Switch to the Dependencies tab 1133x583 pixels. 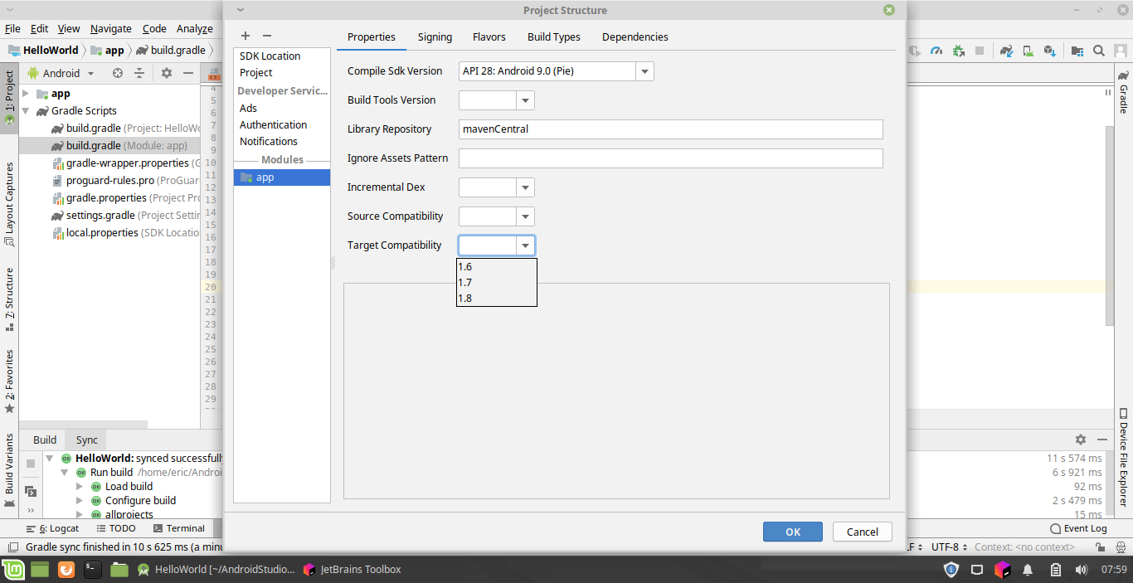635,37
